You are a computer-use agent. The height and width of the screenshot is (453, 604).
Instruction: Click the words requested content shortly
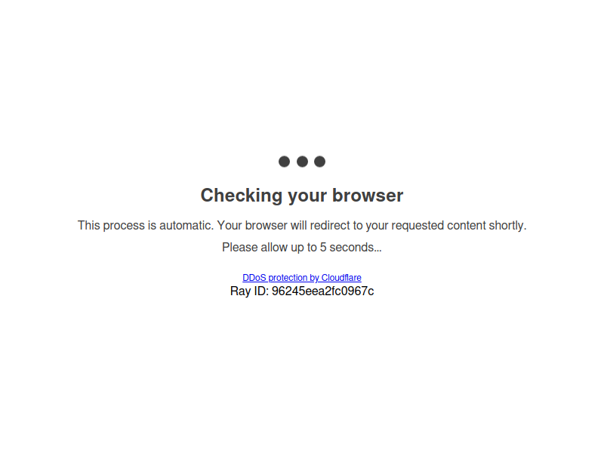click(x=459, y=225)
